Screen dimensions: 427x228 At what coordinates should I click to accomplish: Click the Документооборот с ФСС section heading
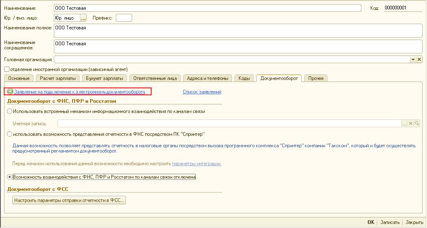38,189
